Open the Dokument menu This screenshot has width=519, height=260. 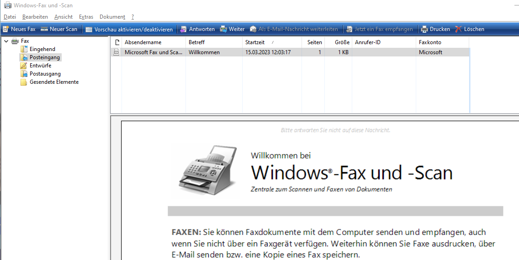click(112, 17)
